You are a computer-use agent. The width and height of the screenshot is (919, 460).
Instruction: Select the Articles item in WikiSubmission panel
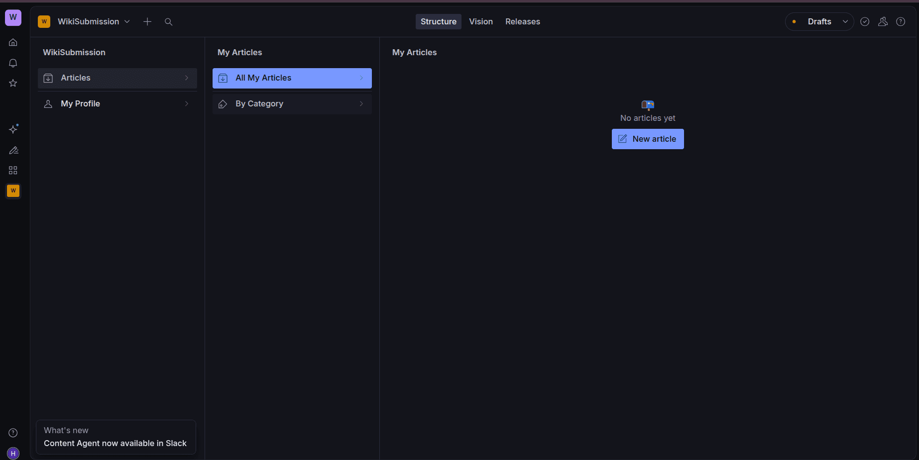click(x=117, y=78)
